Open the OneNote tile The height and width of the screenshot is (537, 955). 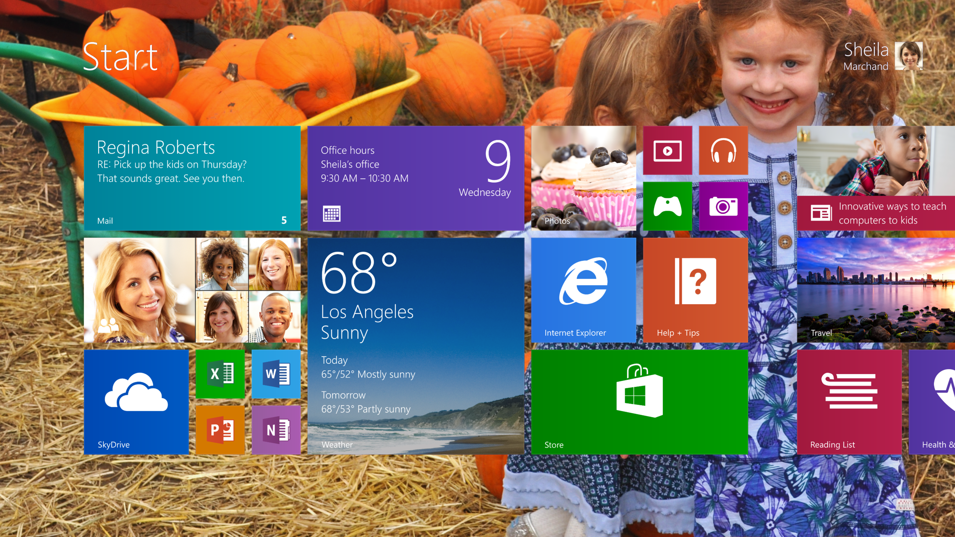[x=276, y=430]
